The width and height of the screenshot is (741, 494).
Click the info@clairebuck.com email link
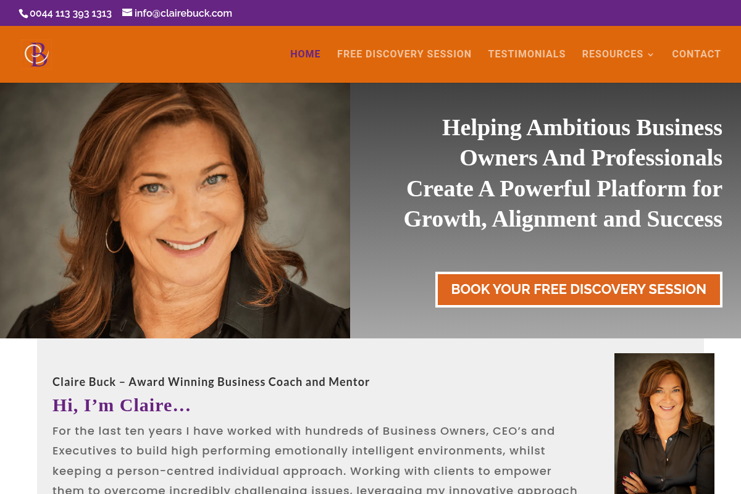[x=183, y=13]
